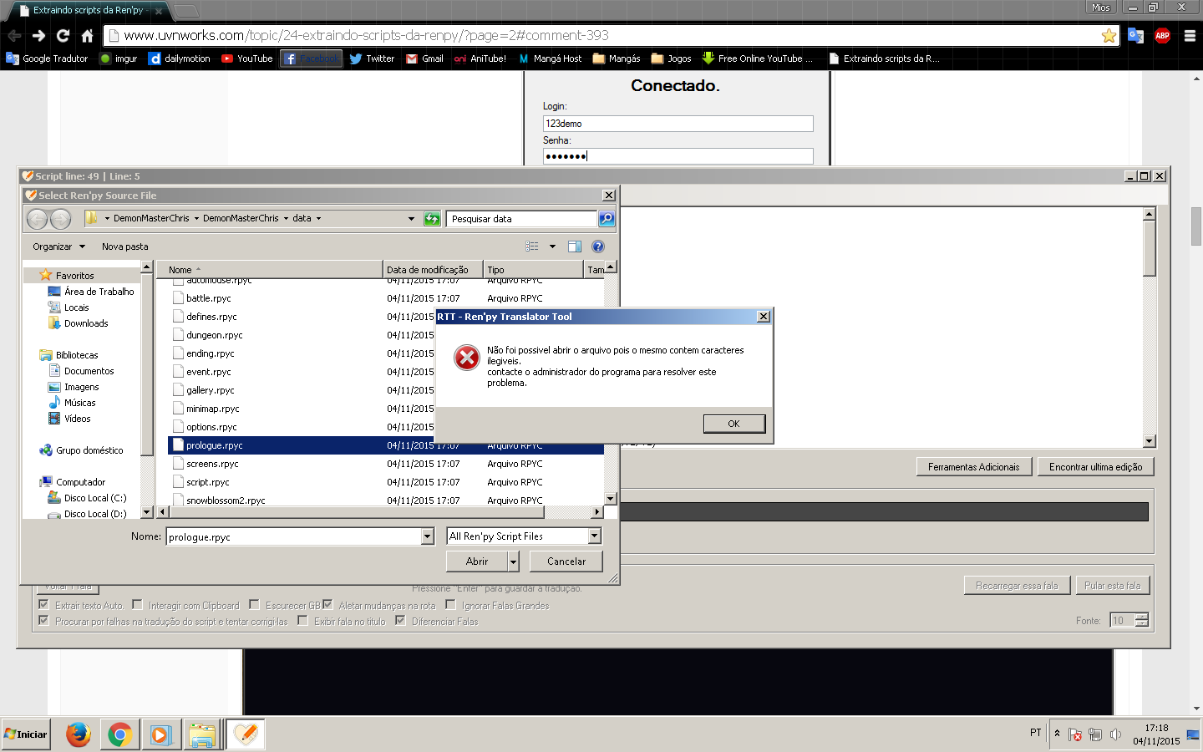Viewport: 1203px width, 752px height.
Task: Open the Mangás bookmarks folder
Action: (617, 58)
